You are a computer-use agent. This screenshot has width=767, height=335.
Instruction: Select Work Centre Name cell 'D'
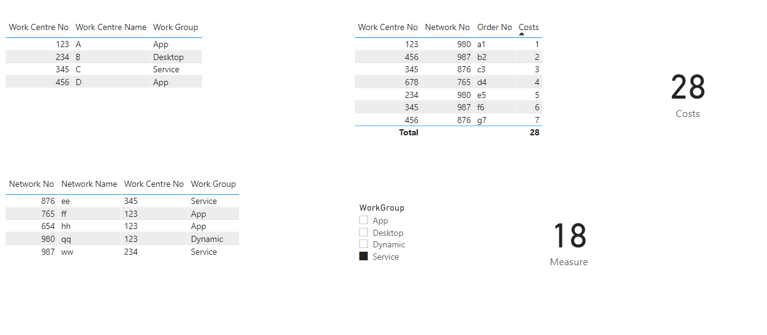tap(78, 82)
